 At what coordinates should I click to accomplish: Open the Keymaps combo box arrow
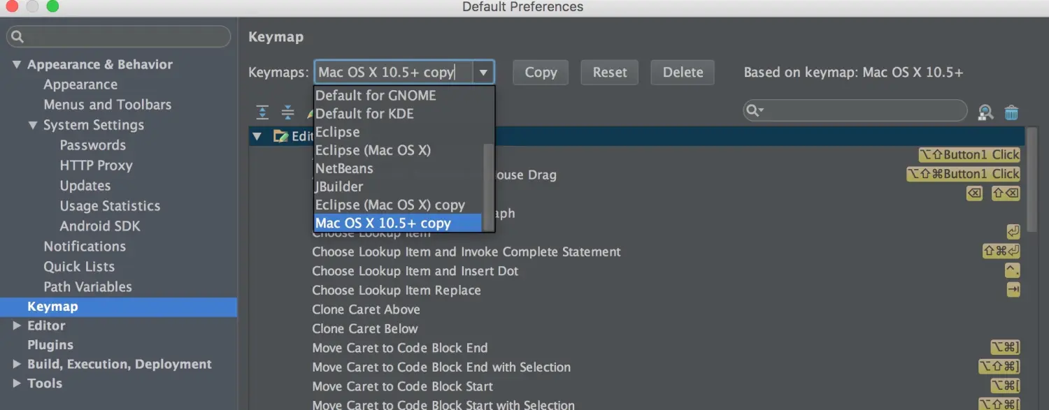click(483, 72)
